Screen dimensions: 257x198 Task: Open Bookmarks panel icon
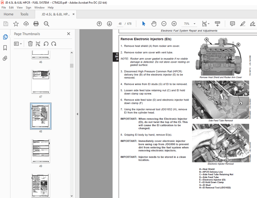point(5,48)
